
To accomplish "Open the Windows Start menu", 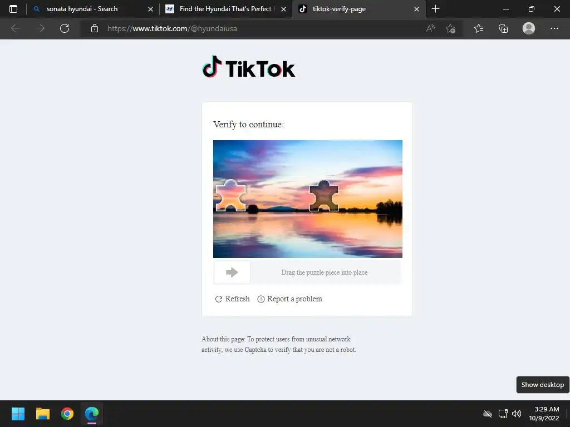I will click(x=18, y=414).
